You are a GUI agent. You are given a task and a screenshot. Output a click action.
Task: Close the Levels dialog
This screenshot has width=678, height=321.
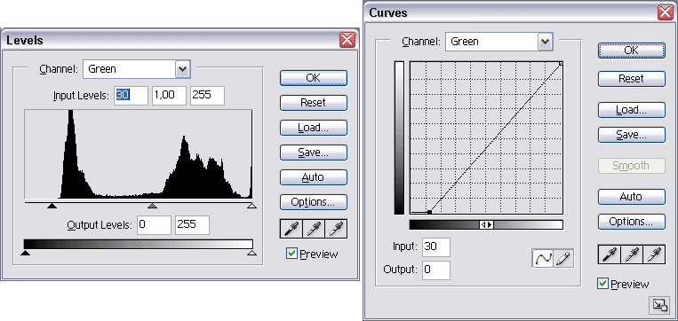tap(347, 40)
